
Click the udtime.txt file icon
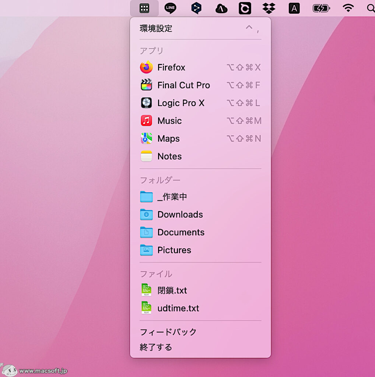(146, 308)
